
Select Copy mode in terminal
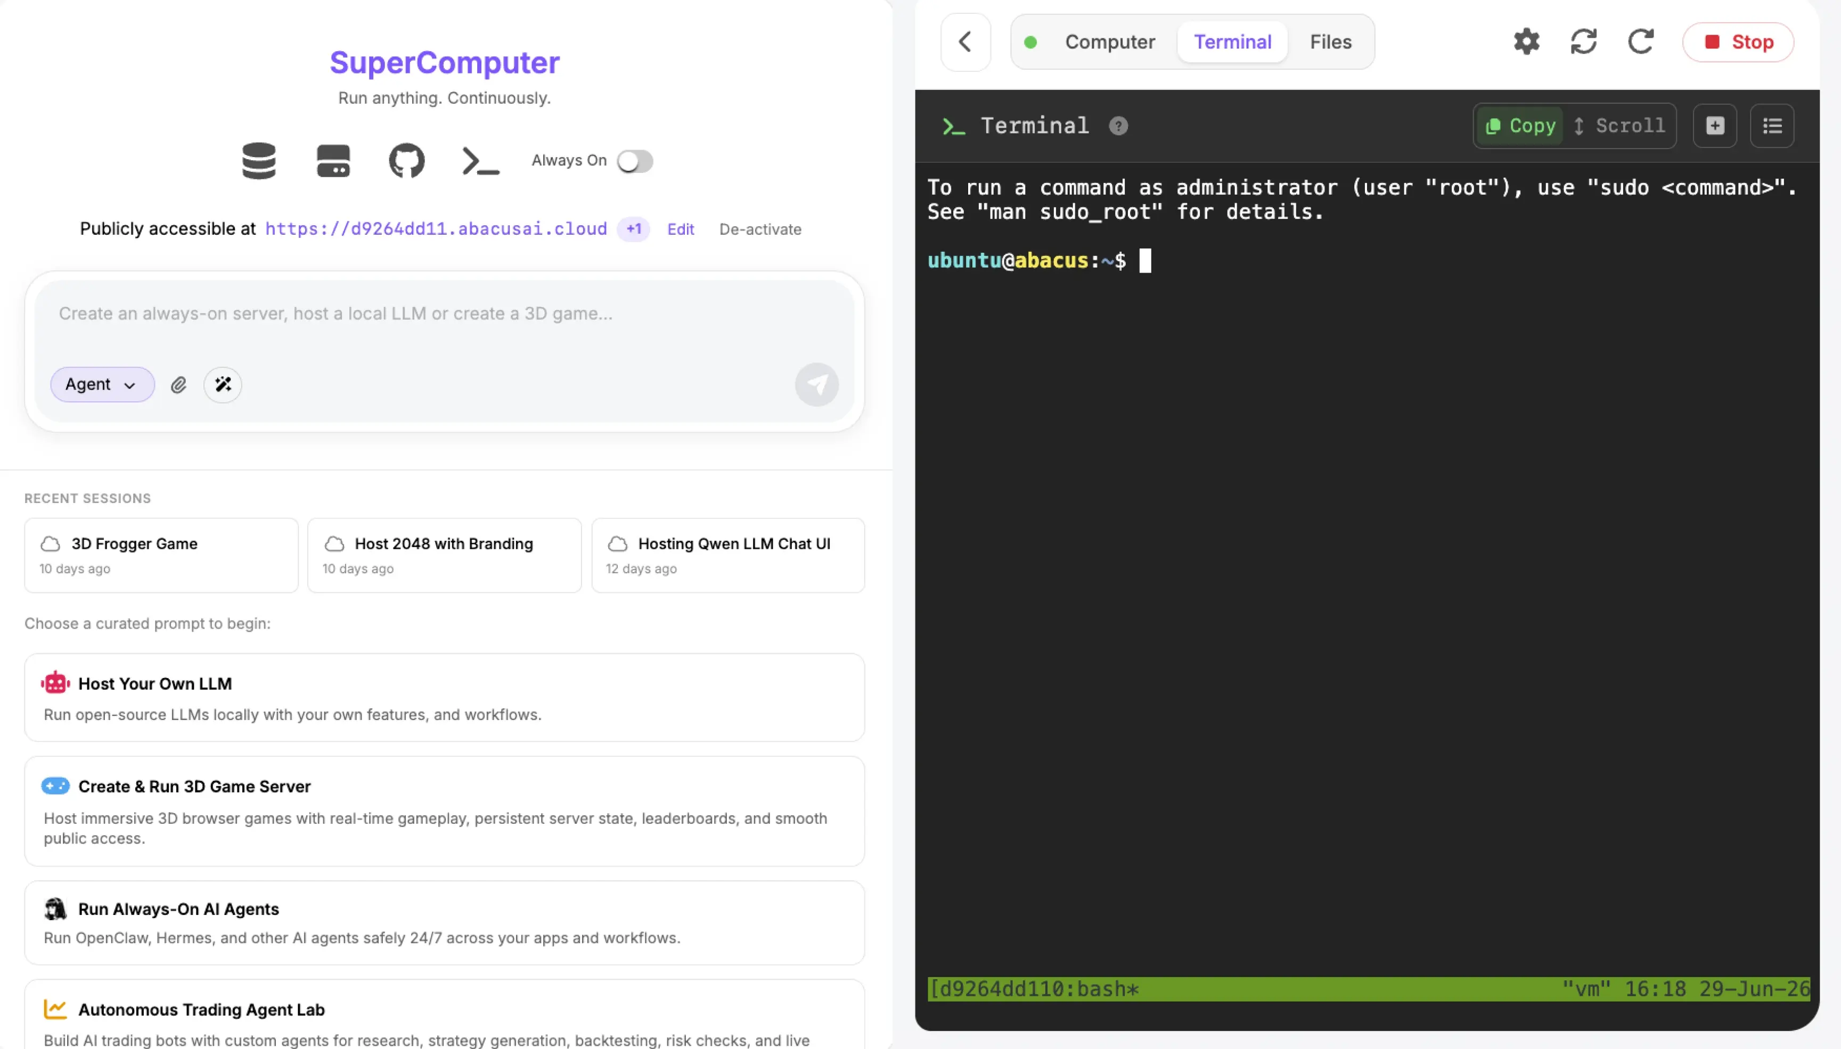(1519, 126)
